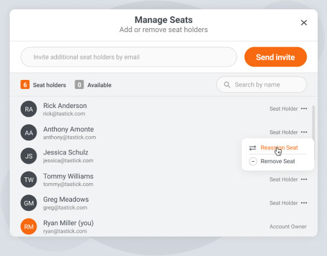Image resolution: width=327 pixels, height=256 pixels.
Task: Click the Available label
Action: 99,85
